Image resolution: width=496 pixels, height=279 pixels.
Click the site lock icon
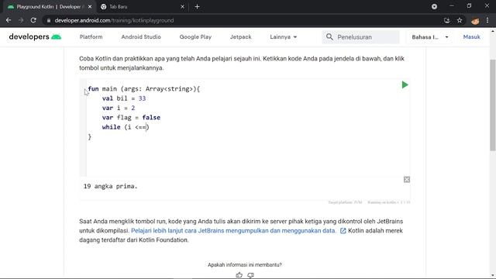tap(48, 20)
